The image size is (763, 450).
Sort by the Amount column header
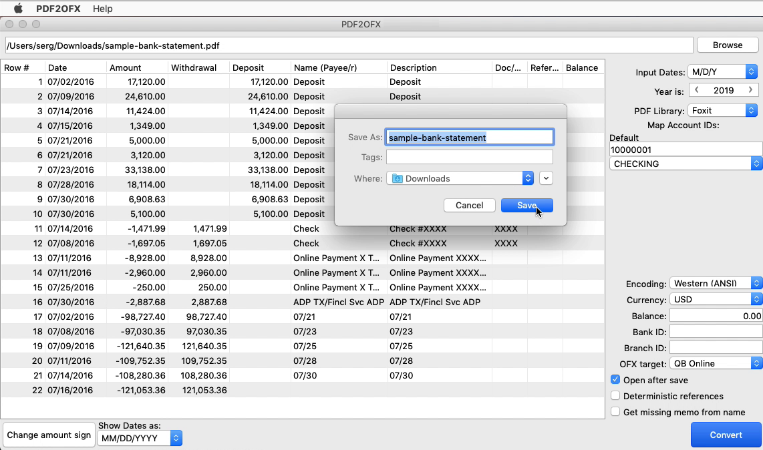(137, 67)
